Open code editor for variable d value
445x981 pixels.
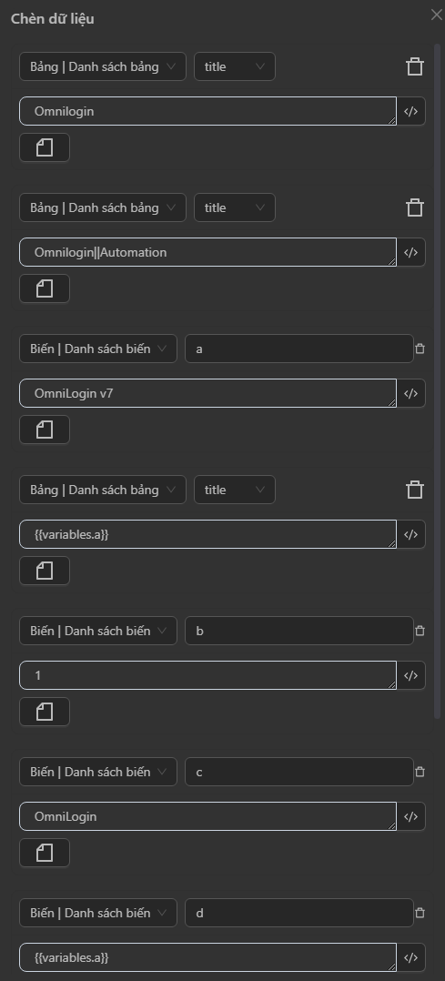point(410,958)
